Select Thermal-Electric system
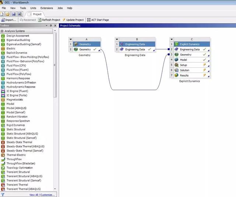Screen dimensions: 236x197 tap(16, 155)
